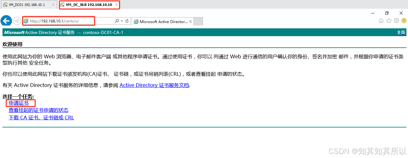This screenshot has width=408, height=158.
Task: Close the Internet Explorer window
Action: pyautogui.click(x=401, y=13)
